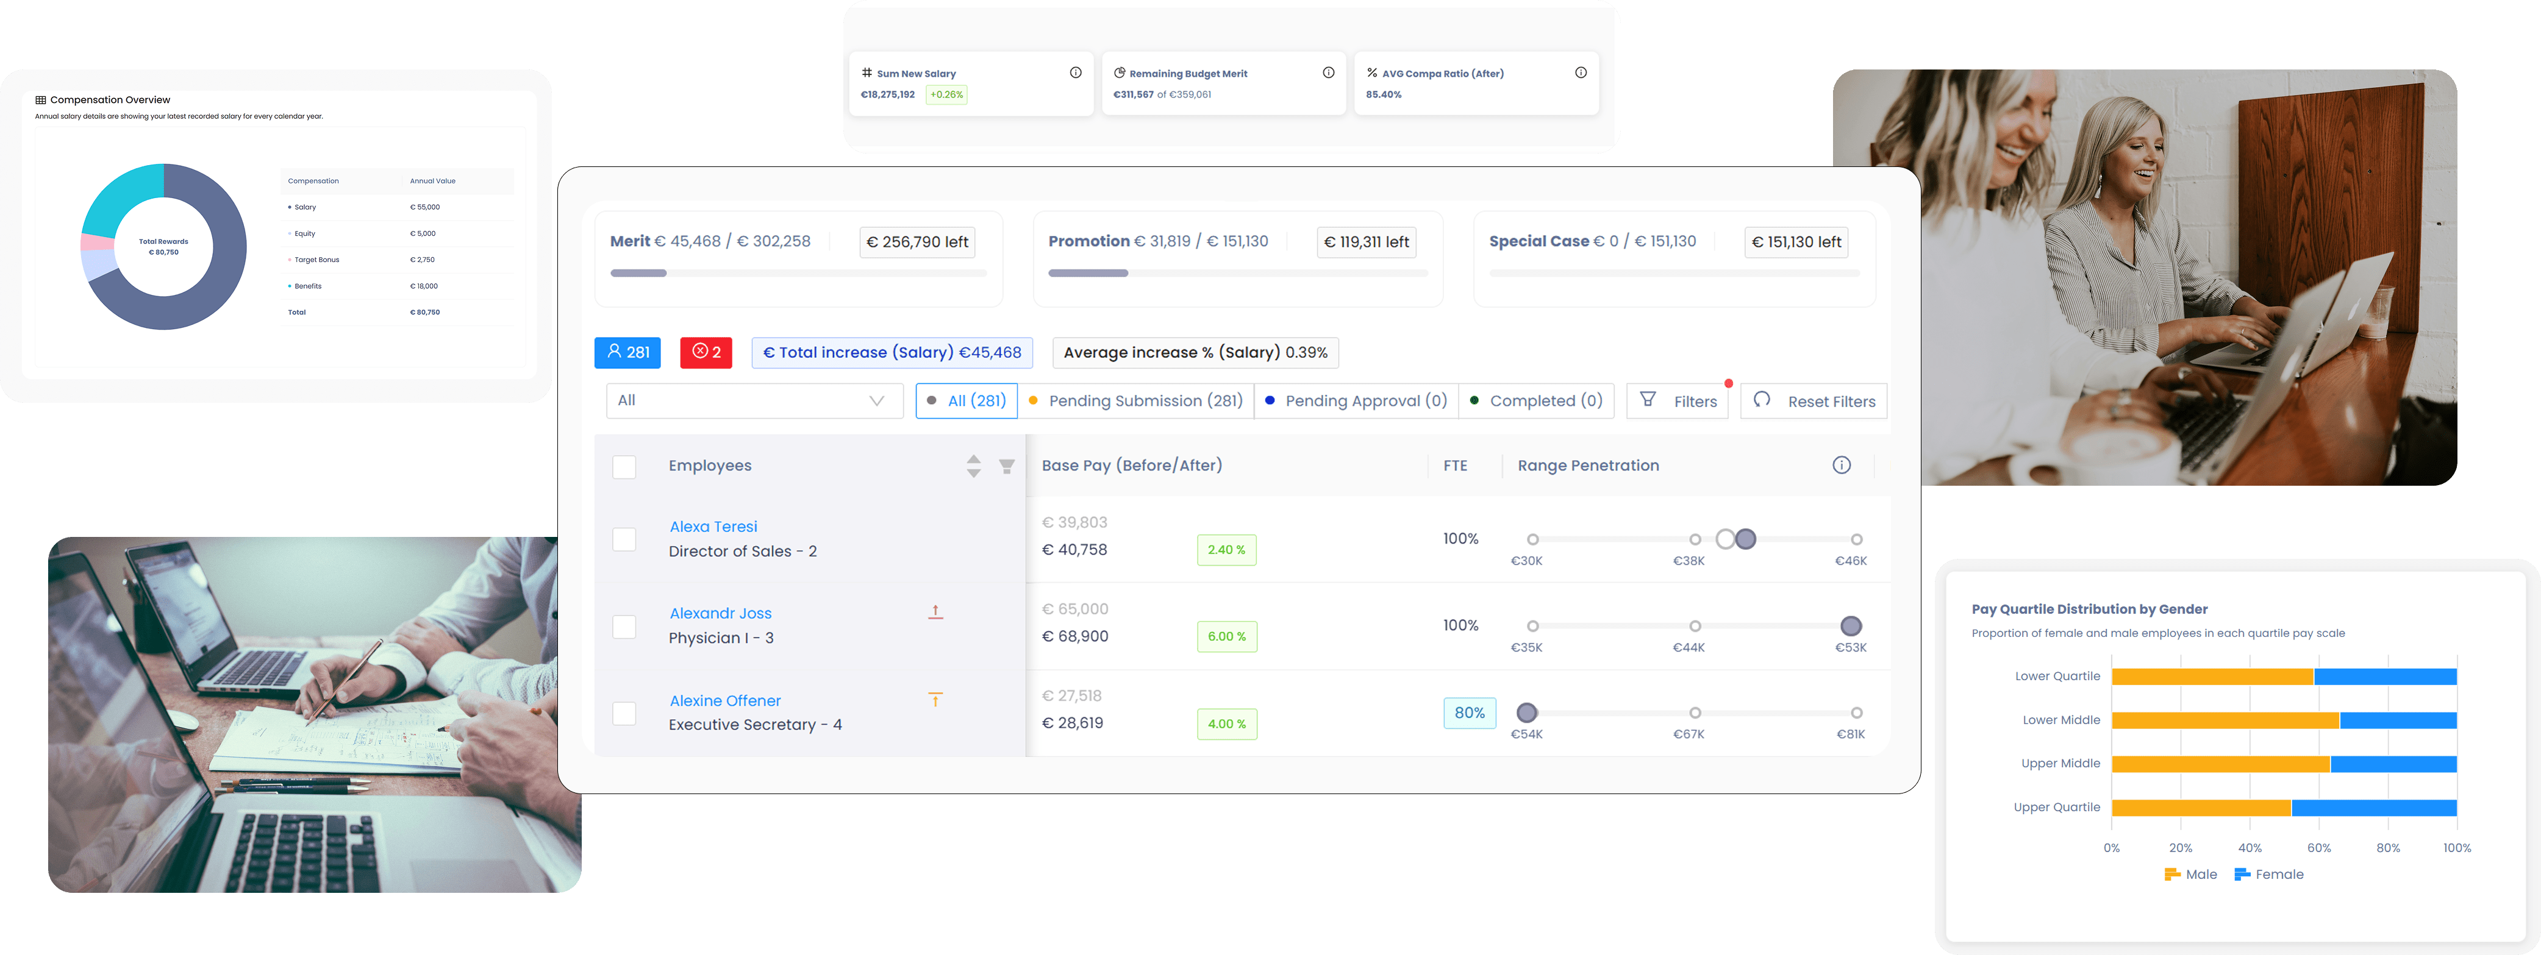Tick the checkbox for Alexine Offener
Image resolution: width=2541 pixels, height=955 pixels.
click(x=624, y=712)
